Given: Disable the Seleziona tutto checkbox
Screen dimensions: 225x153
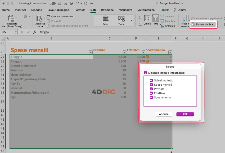Looking at the screenshot, I should [152, 80].
